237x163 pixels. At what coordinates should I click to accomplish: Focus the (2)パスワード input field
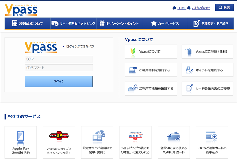click(x=59, y=68)
